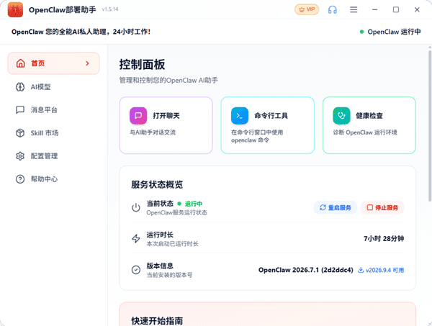
Task: Click the chat bubble icon for 消息平台
Action: (x=20, y=110)
